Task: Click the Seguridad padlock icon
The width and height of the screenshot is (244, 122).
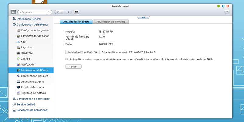Action: (18, 48)
